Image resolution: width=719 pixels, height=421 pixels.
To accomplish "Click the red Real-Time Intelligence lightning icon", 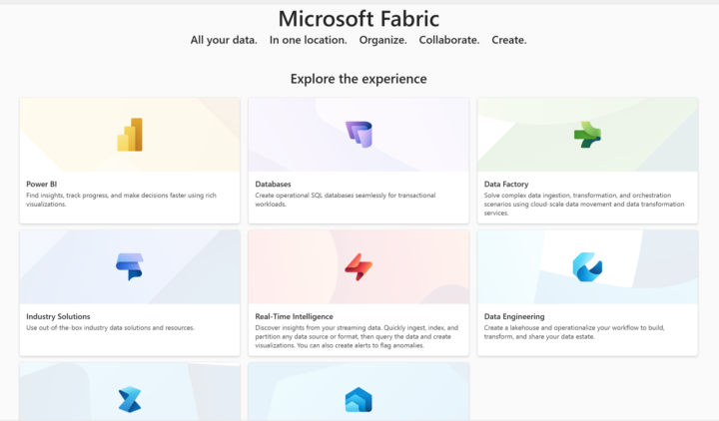I will tap(359, 266).
